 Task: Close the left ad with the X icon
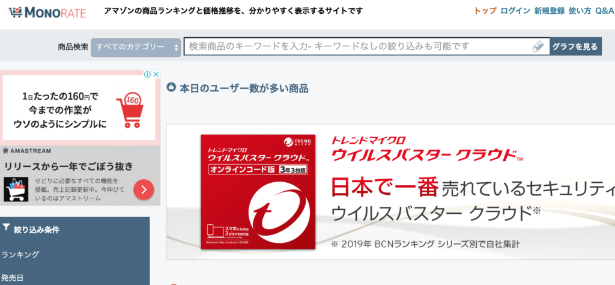pyautogui.click(x=156, y=74)
